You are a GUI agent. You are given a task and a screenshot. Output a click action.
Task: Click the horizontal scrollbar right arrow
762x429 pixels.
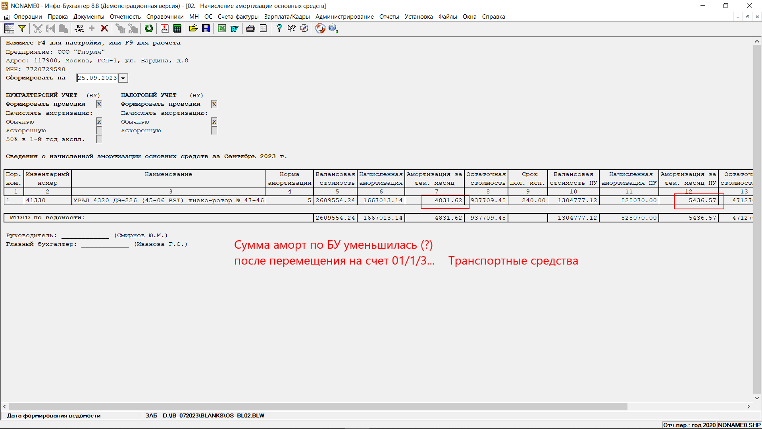(x=749, y=406)
